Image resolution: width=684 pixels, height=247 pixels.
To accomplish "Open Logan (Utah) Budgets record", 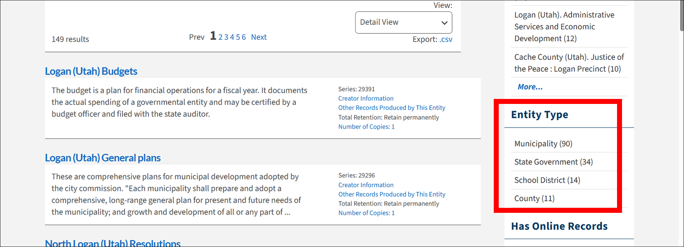I will [x=91, y=71].
